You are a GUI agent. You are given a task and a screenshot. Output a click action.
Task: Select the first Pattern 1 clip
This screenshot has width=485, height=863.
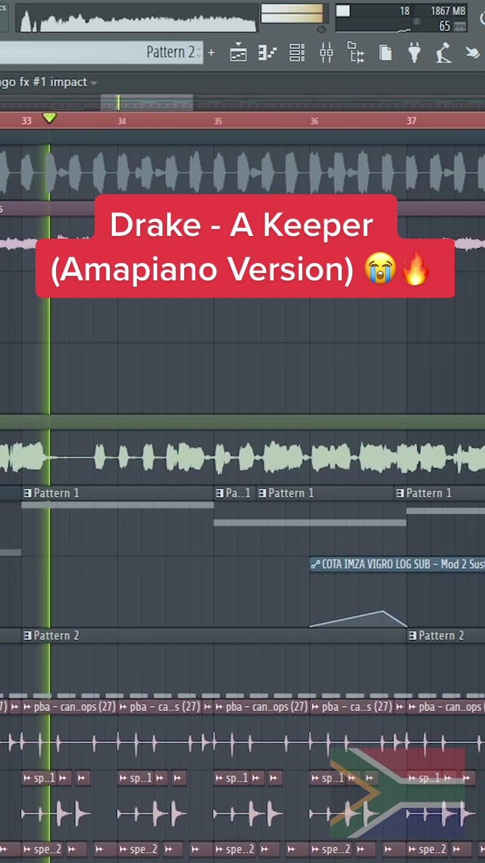(x=118, y=493)
